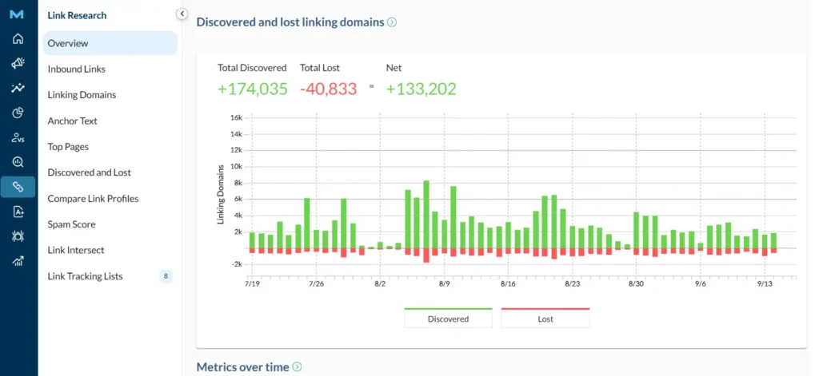The image size is (819, 376).
Task: Click the -2k y-axis label
Action: click(x=236, y=264)
